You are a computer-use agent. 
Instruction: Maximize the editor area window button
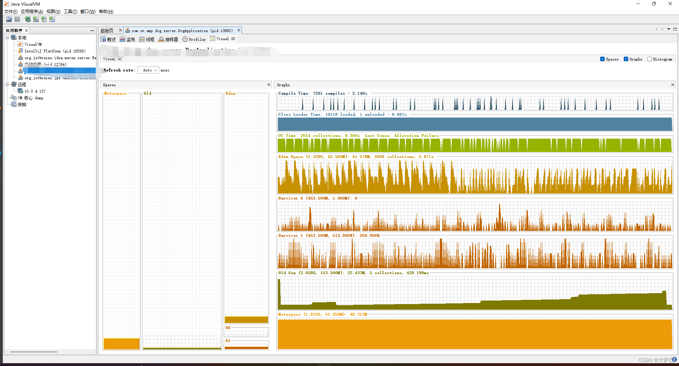pos(675,29)
